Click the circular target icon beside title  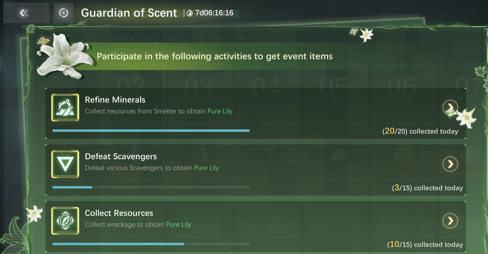64,13
